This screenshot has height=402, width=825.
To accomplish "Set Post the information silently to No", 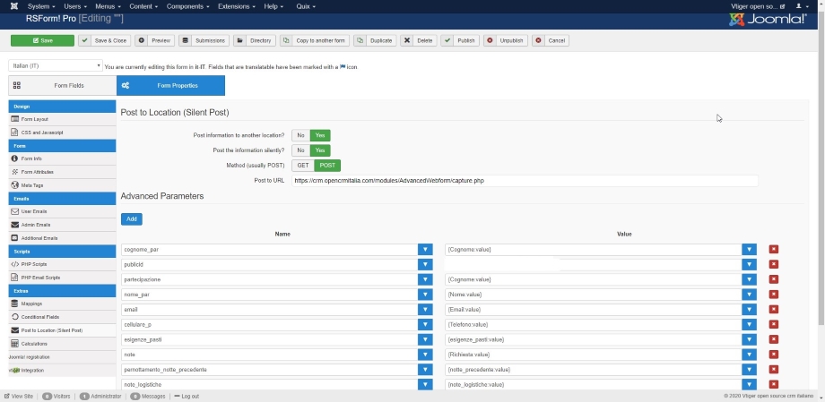I will pyautogui.click(x=300, y=150).
